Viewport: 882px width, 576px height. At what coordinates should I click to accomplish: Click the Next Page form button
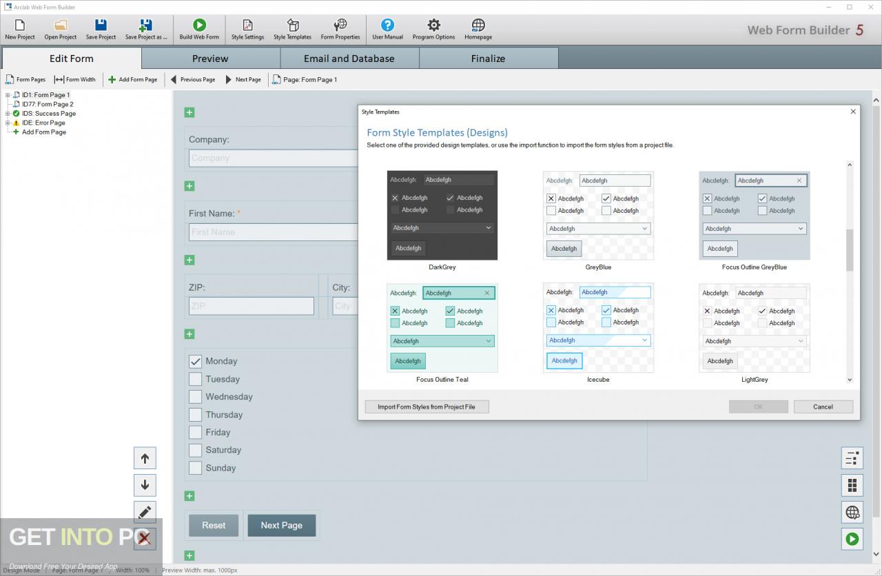coord(281,525)
